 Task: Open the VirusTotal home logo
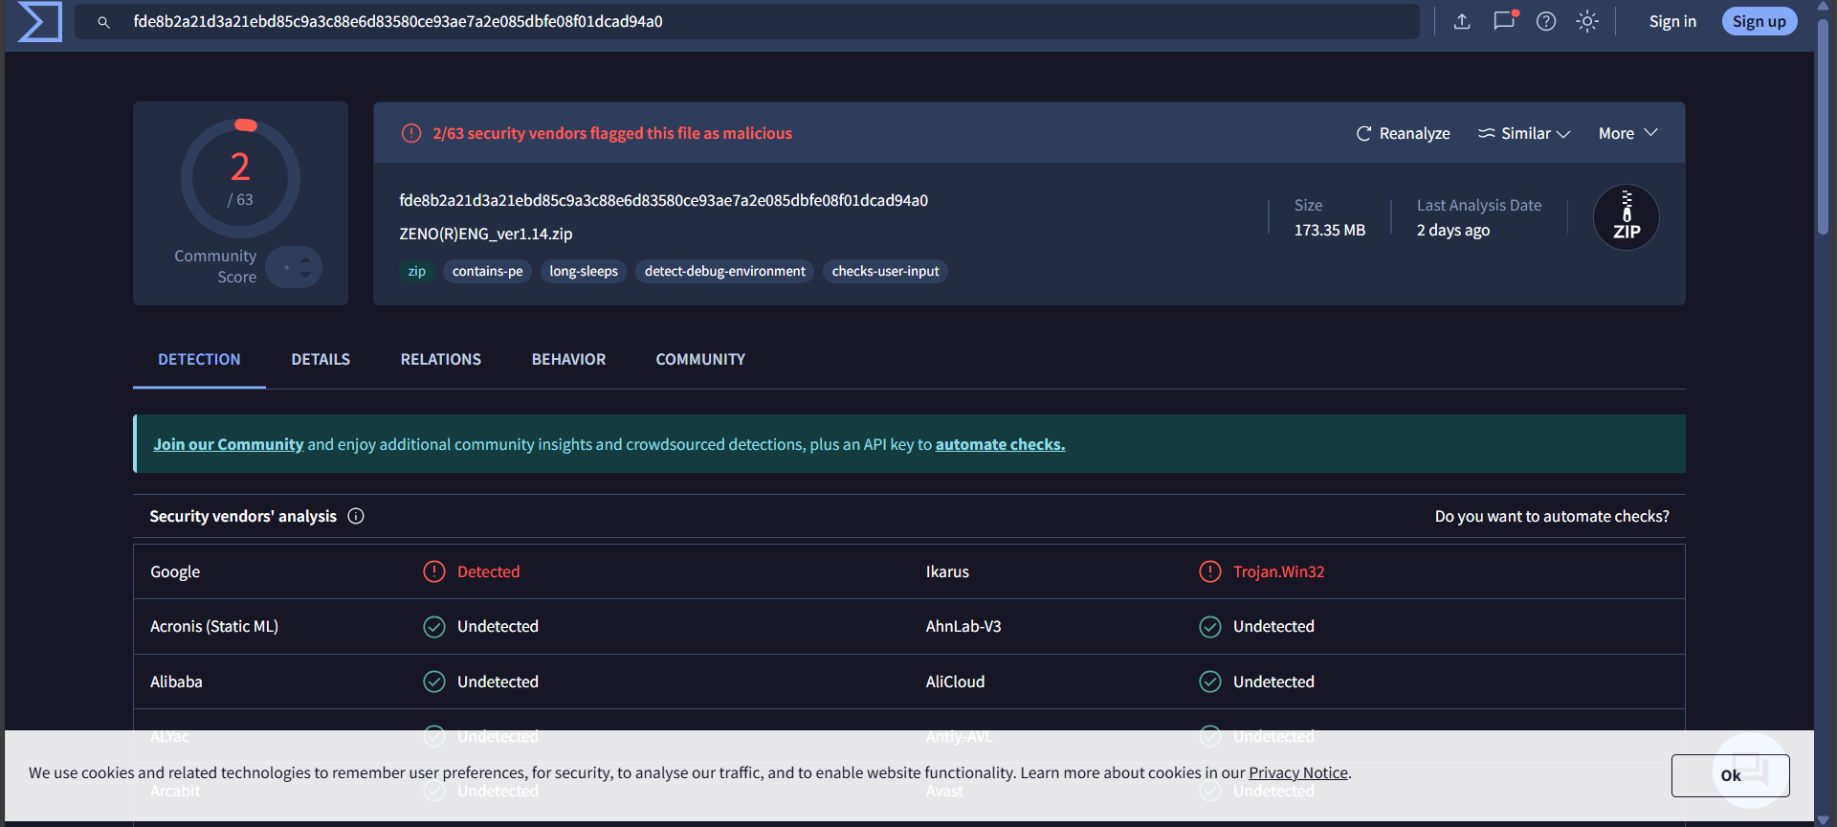pyautogui.click(x=40, y=21)
